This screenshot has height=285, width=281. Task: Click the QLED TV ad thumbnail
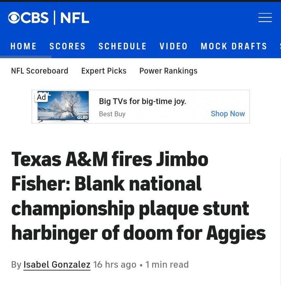pyautogui.click(x=63, y=106)
